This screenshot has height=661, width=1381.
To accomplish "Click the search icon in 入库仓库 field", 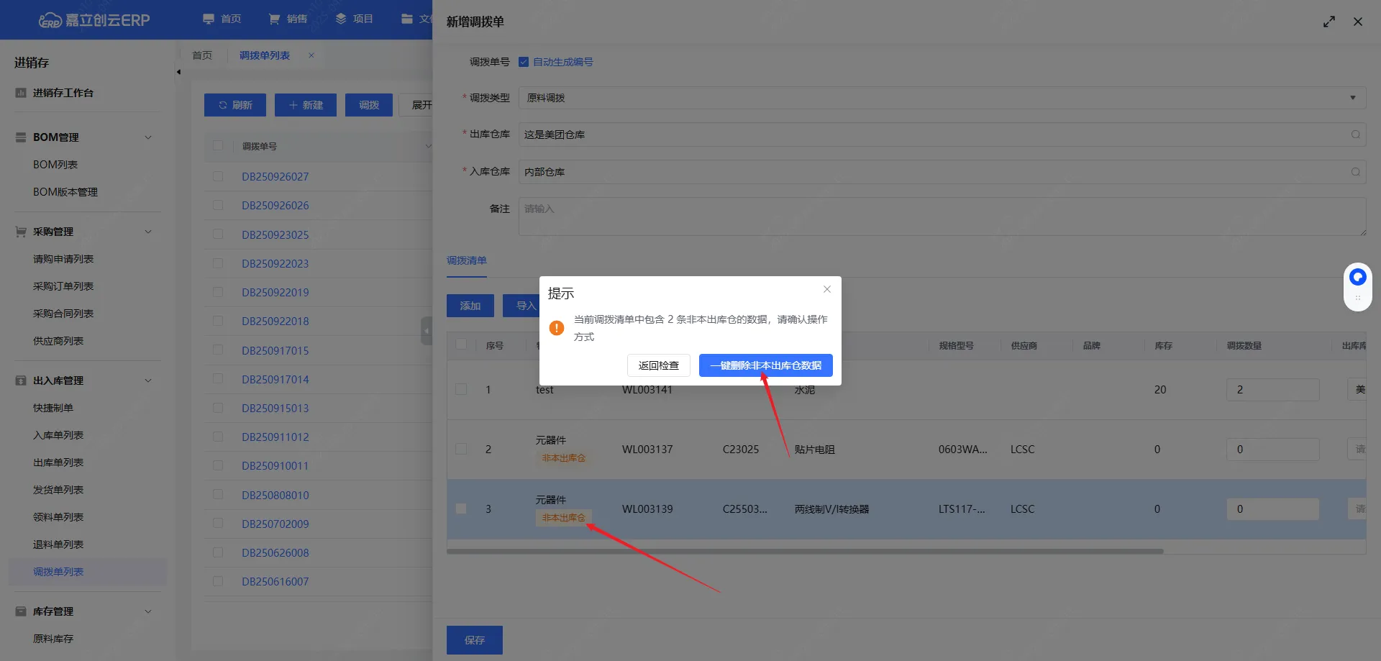I will pos(1355,172).
